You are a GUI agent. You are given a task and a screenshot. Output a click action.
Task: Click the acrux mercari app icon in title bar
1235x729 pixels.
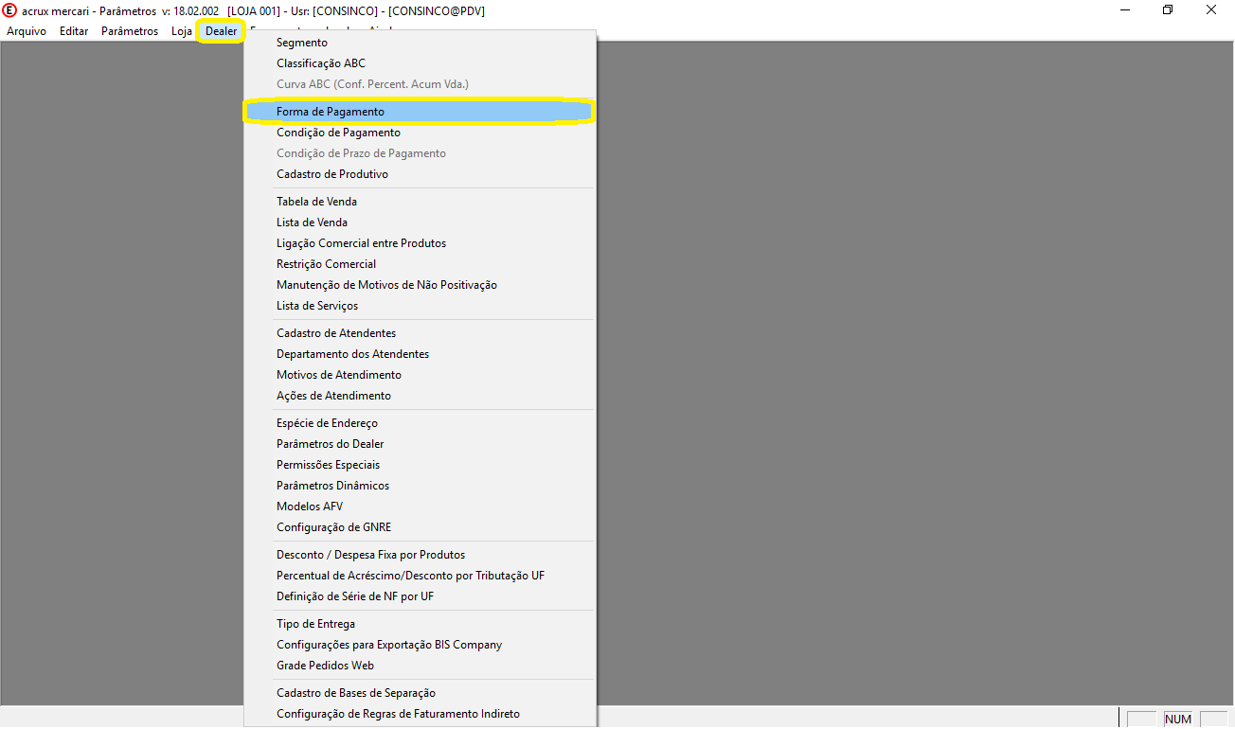point(10,10)
